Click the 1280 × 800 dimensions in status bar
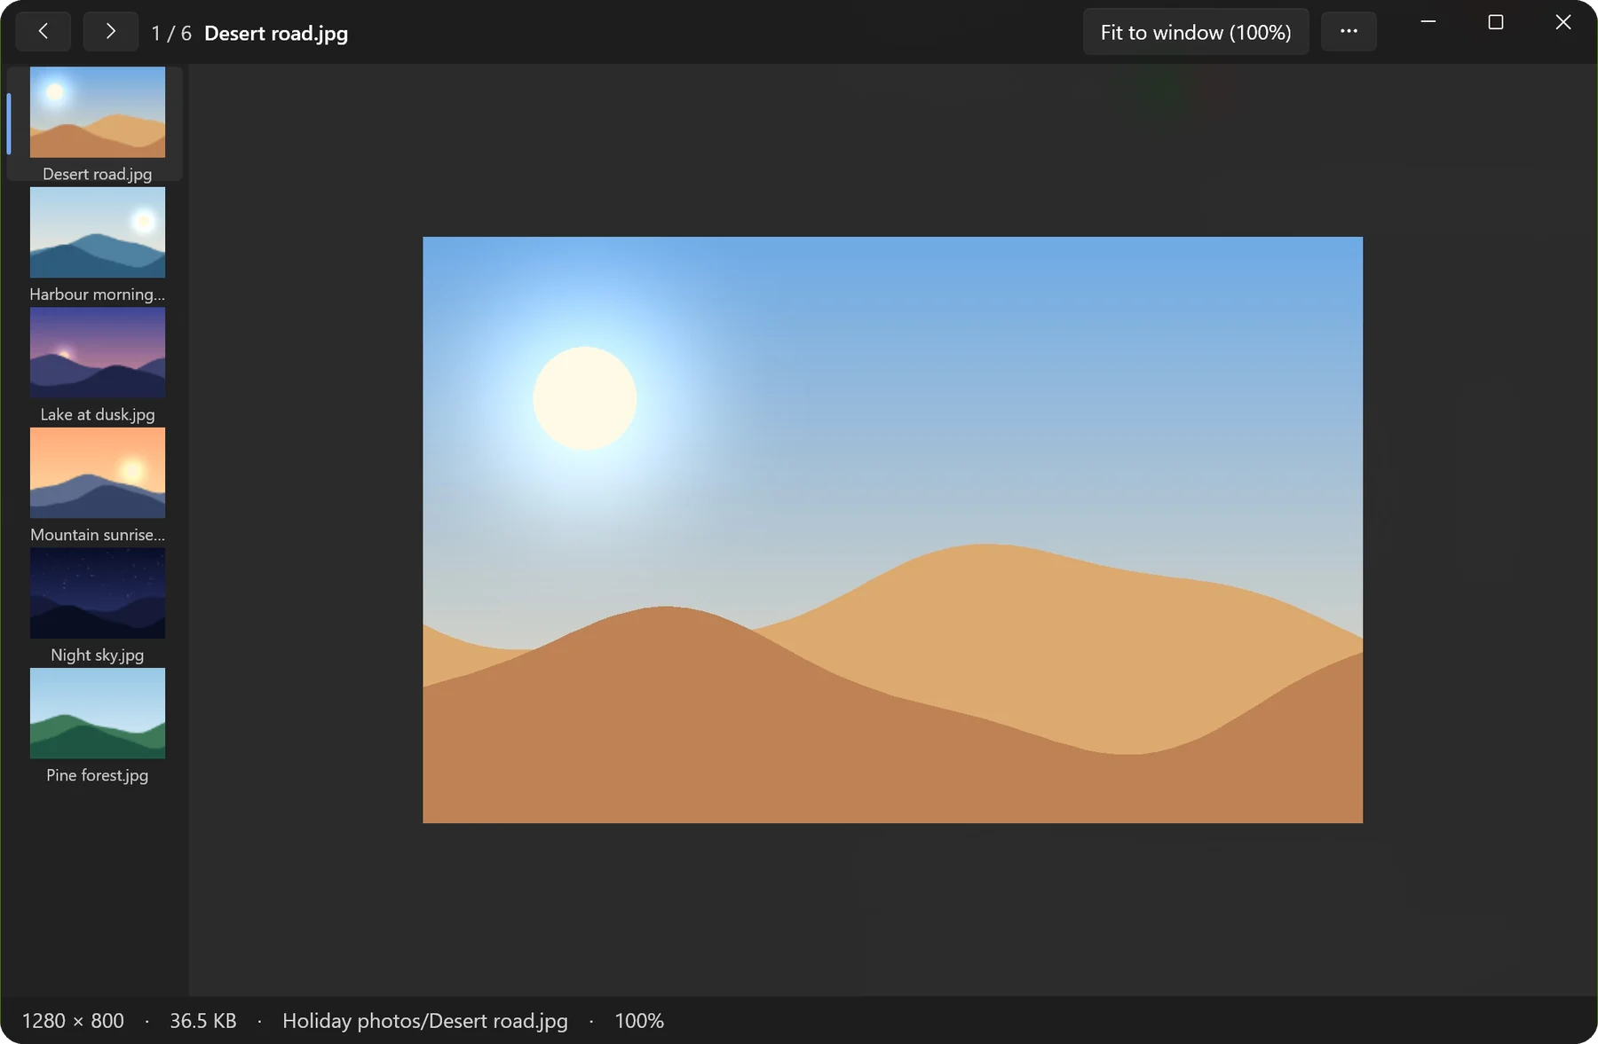This screenshot has width=1598, height=1044. click(x=73, y=1021)
